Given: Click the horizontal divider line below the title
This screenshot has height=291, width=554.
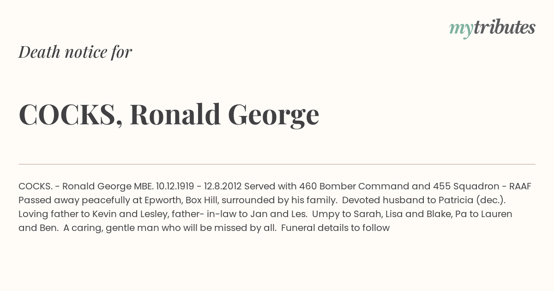Looking at the screenshot, I should coord(277,164).
